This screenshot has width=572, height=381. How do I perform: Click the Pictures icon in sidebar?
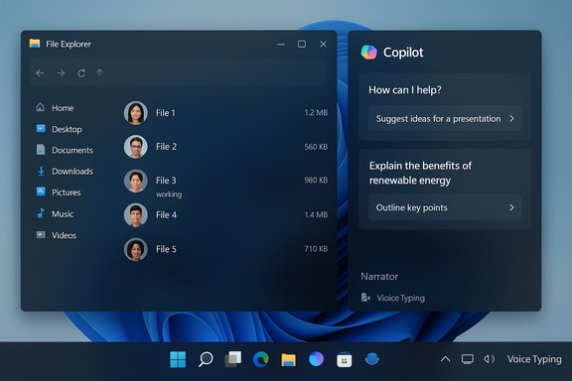[41, 191]
